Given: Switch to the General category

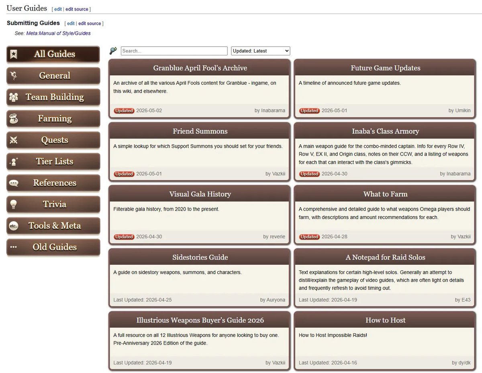Looking at the screenshot, I should coord(53,75).
